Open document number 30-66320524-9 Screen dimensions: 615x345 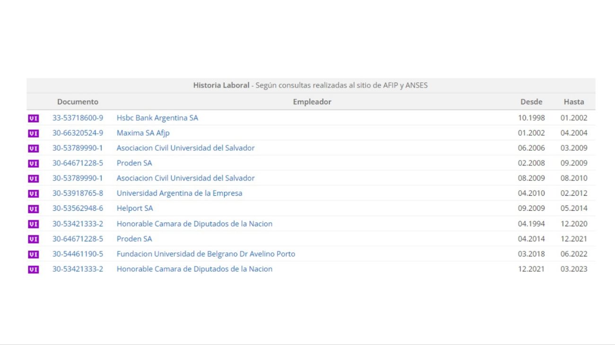coord(78,133)
